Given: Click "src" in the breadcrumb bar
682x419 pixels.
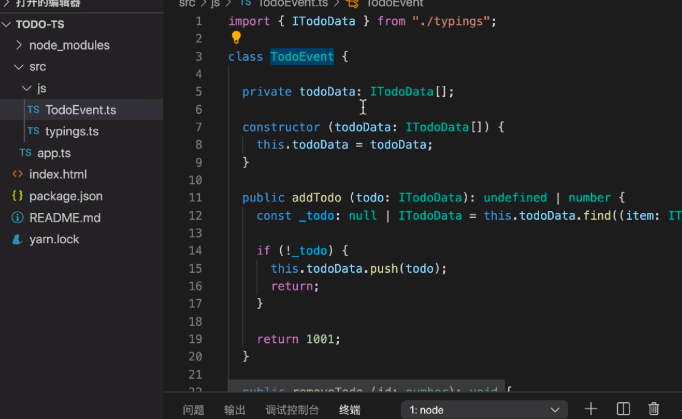Looking at the screenshot, I should [x=186, y=4].
